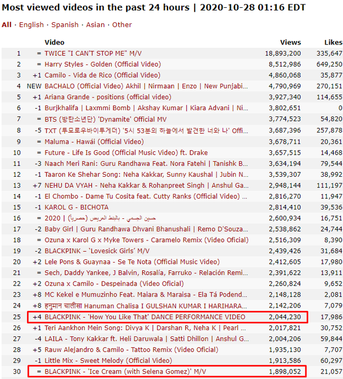
Task: Open TWICE "I CAN'T STOP ME" M/V link
Action: point(93,53)
